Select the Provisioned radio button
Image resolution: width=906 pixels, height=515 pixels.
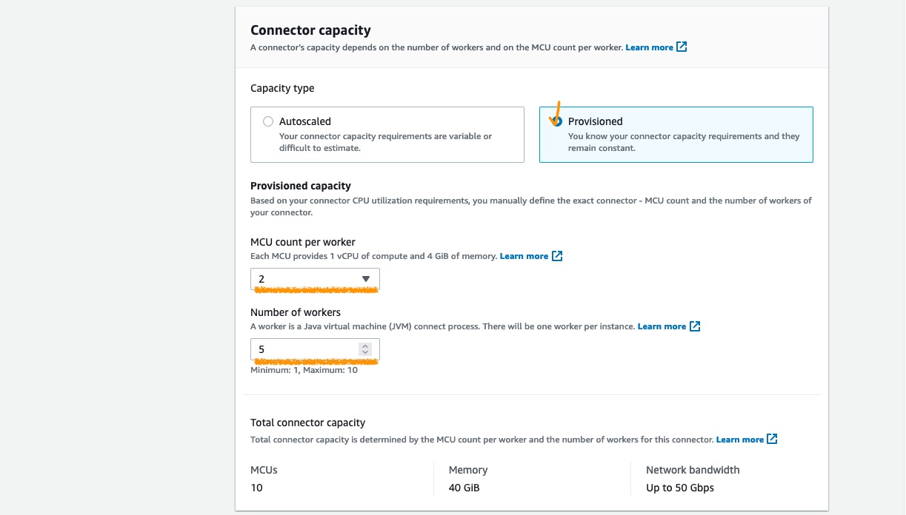557,121
